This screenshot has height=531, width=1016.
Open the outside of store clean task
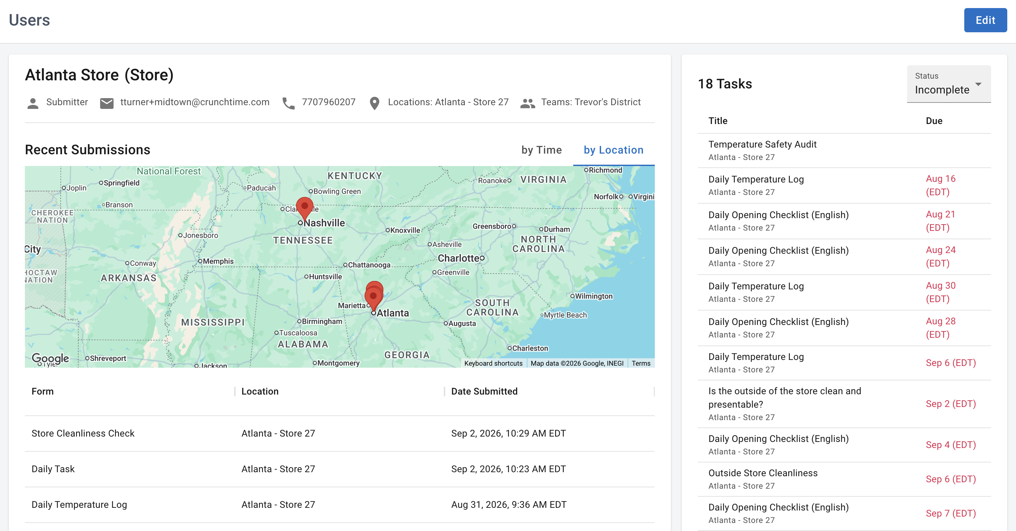click(844, 404)
